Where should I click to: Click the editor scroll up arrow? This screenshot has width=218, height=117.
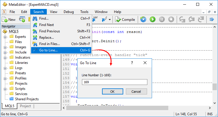[x=215, y=27]
